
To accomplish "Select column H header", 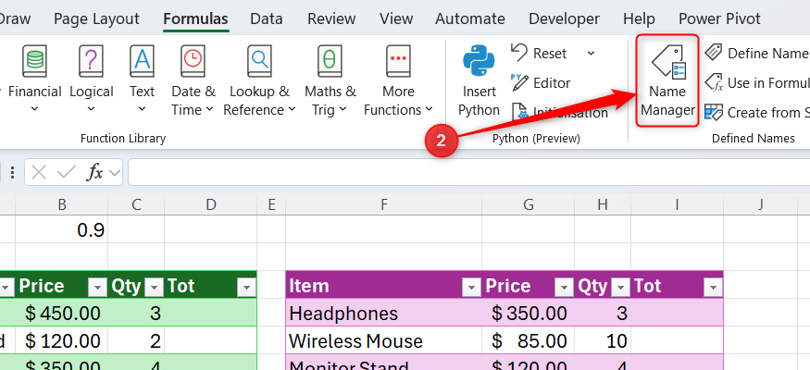I will click(603, 204).
